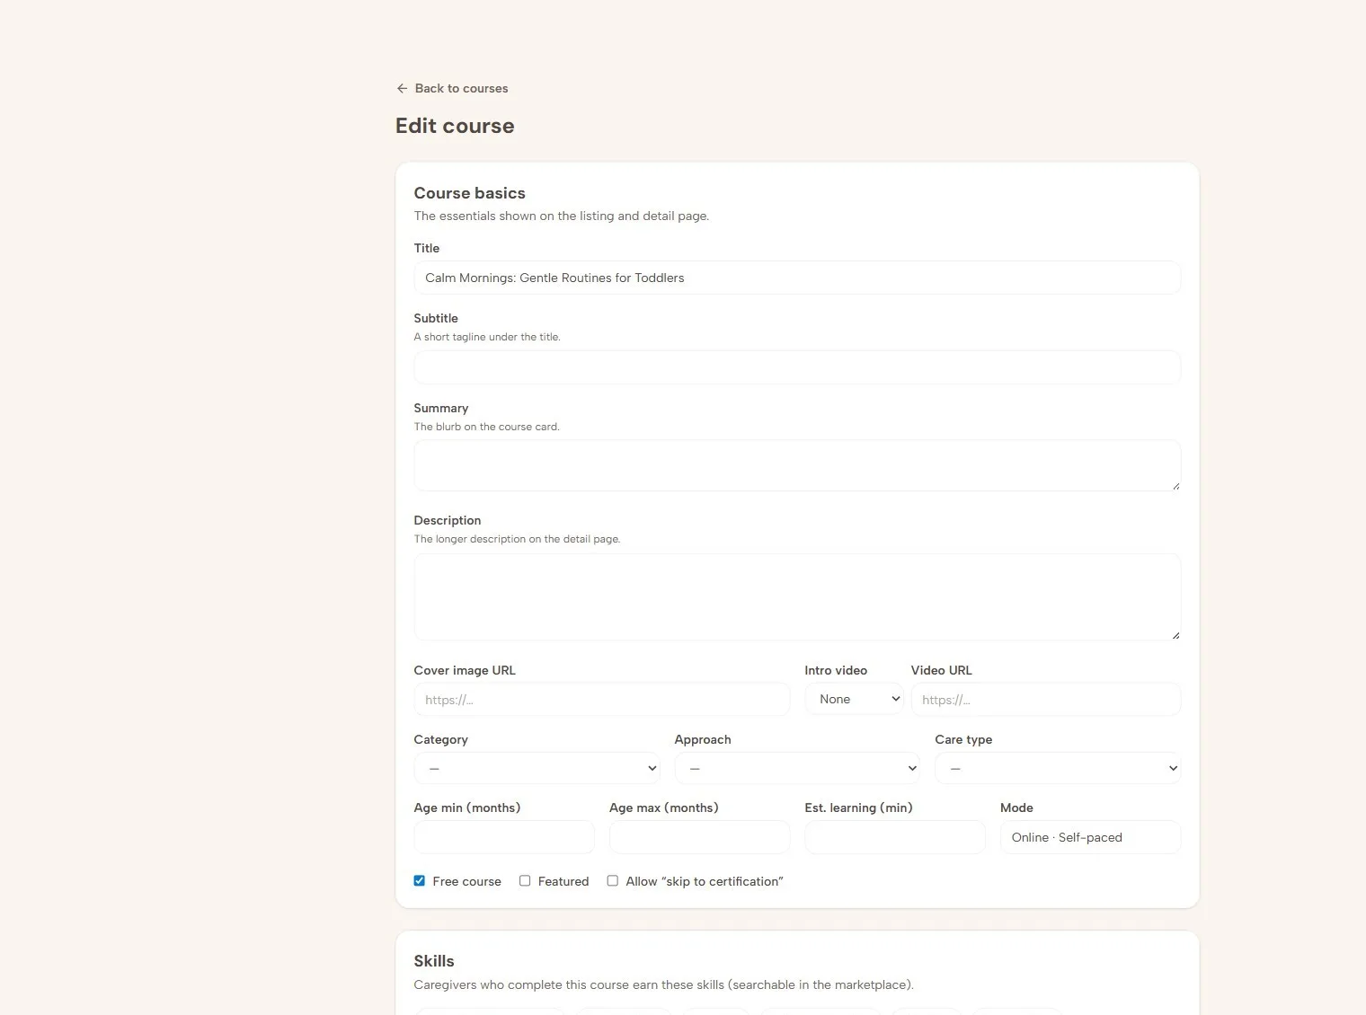Enable the Featured checkbox

click(525, 881)
